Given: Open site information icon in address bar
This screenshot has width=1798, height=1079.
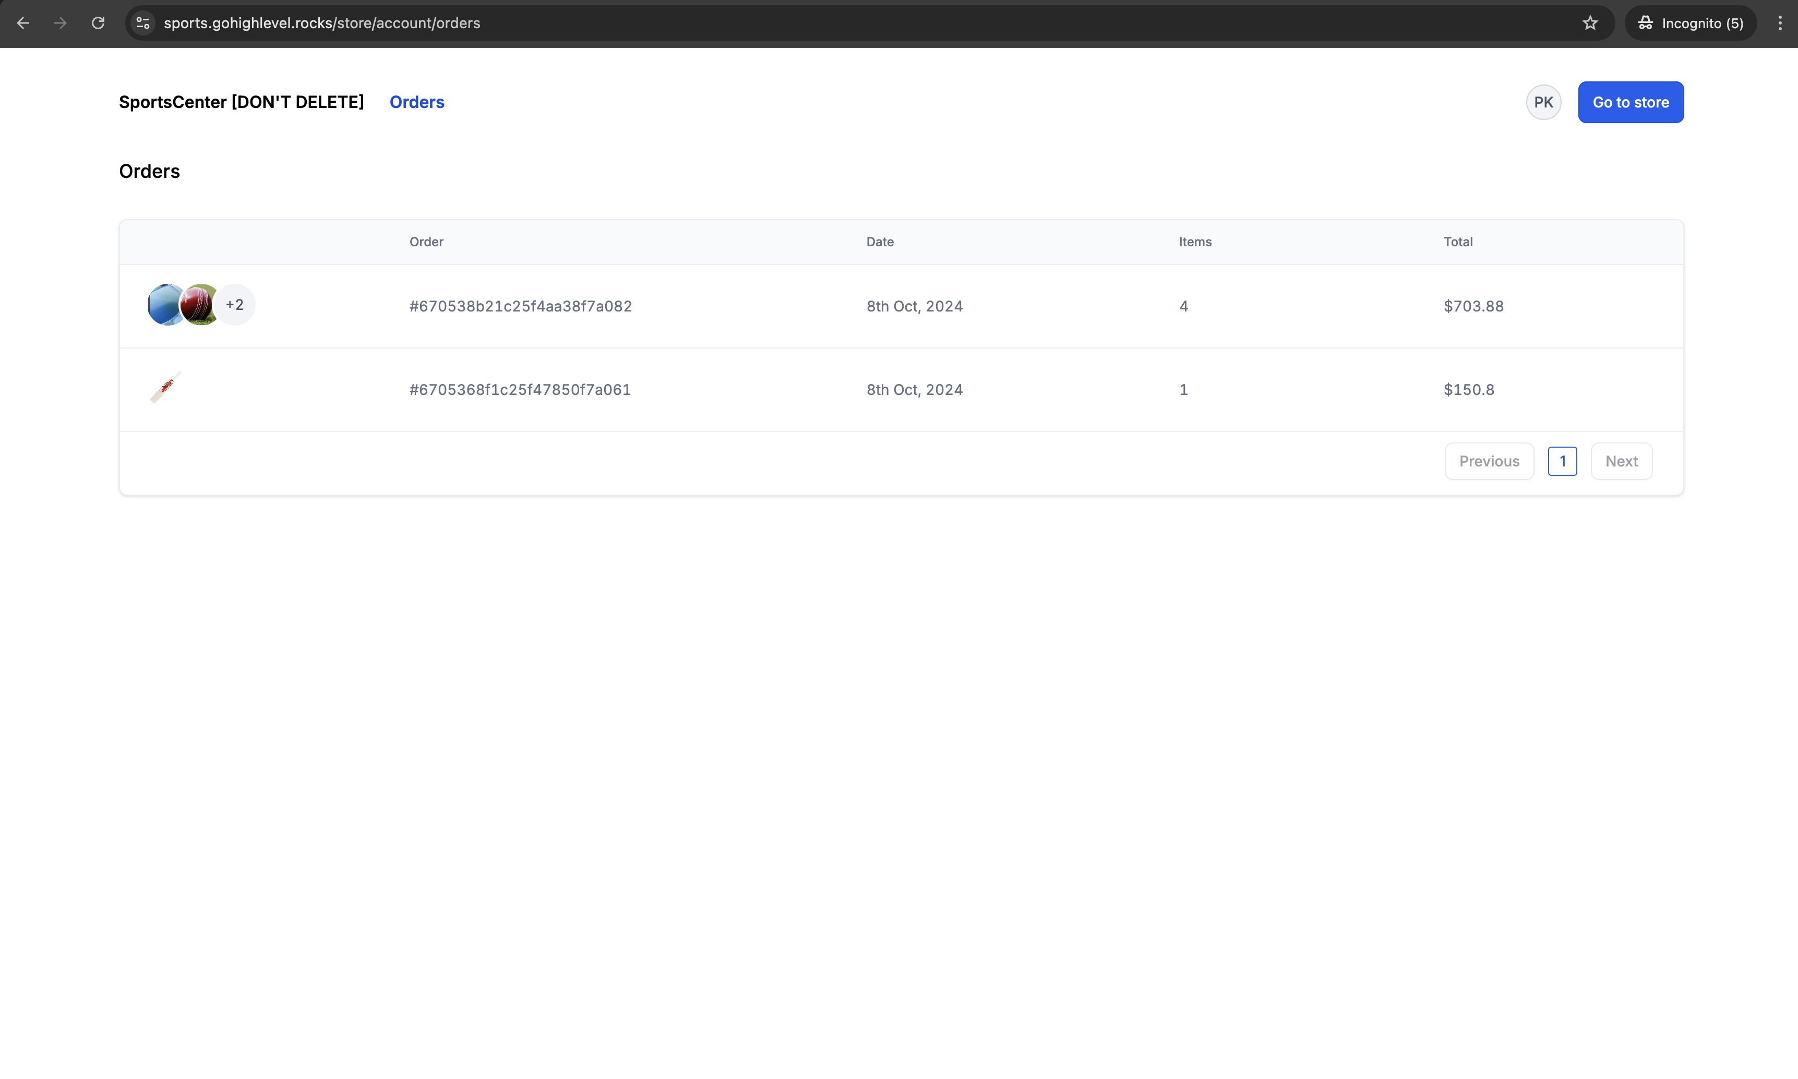Looking at the screenshot, I should [143, 23].
